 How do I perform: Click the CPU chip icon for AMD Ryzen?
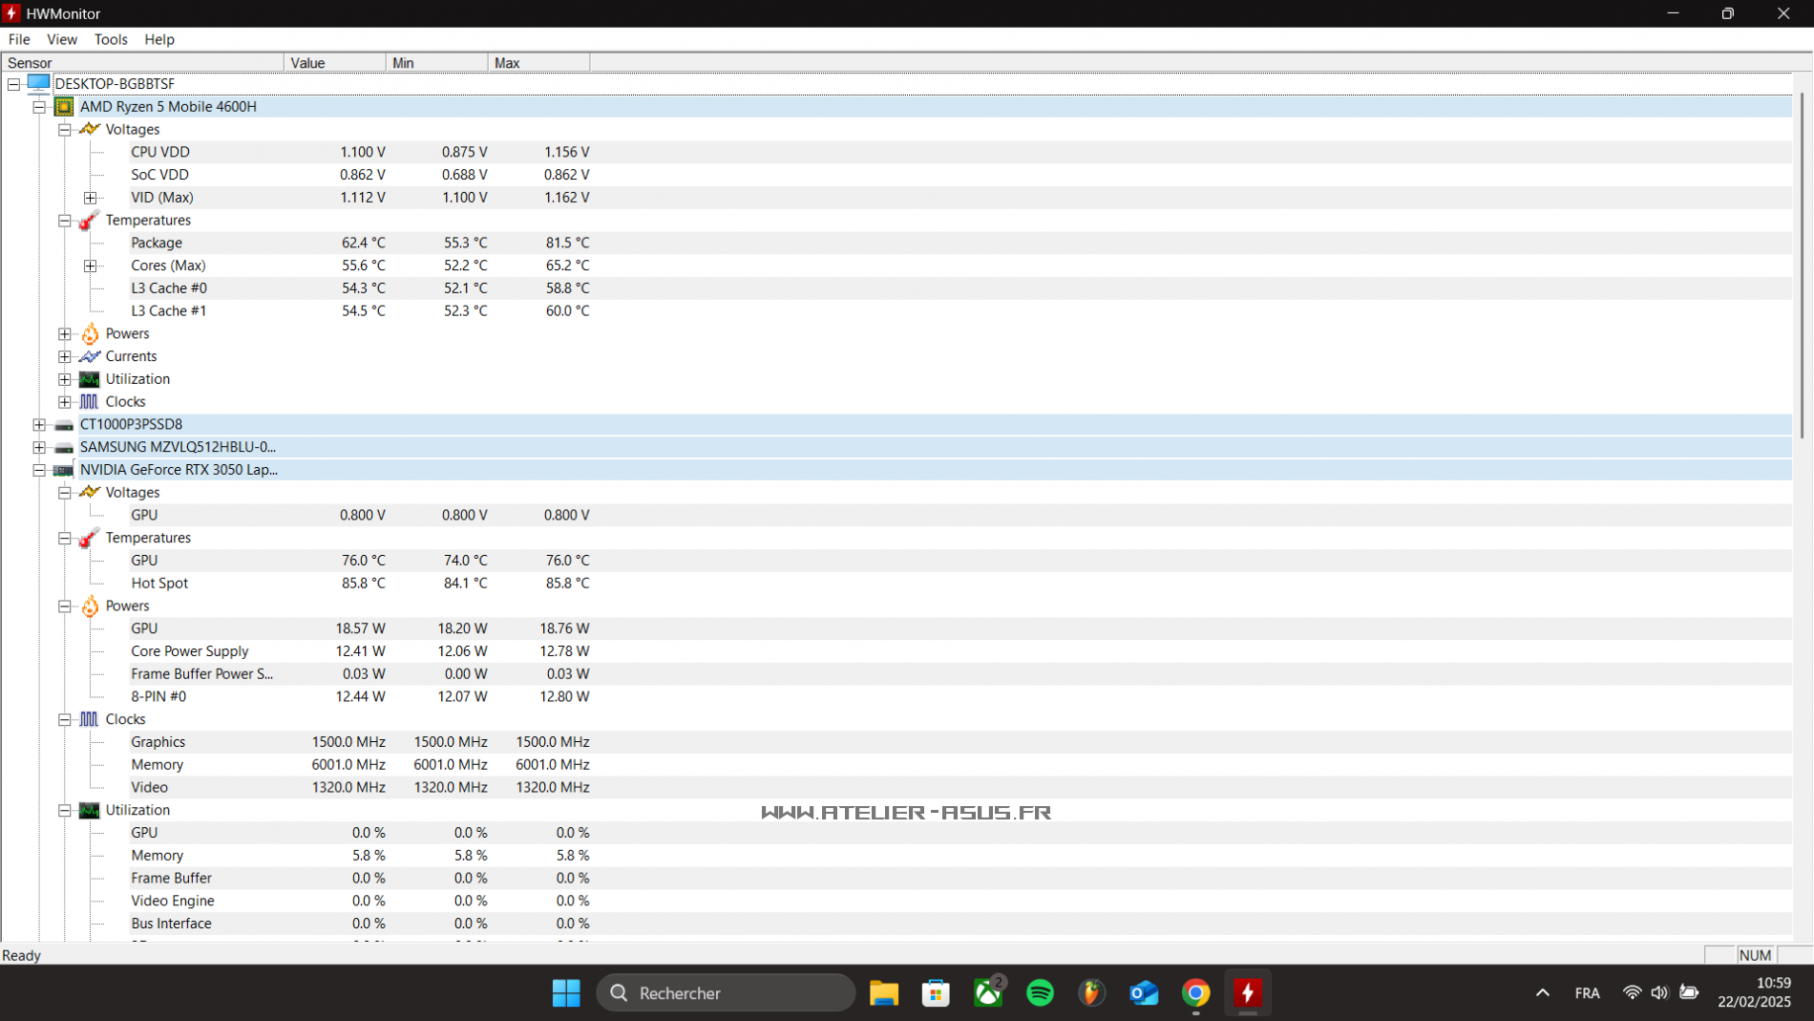(64, 106)
